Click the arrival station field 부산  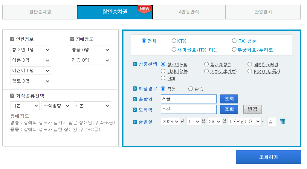189,109
